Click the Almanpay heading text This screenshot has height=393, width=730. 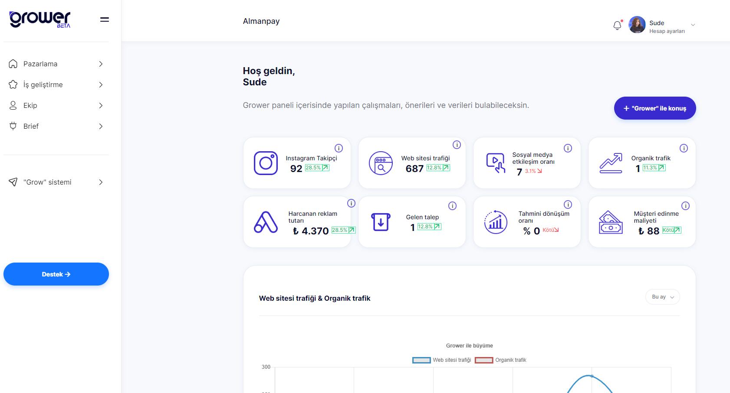(x=261, y=21)
